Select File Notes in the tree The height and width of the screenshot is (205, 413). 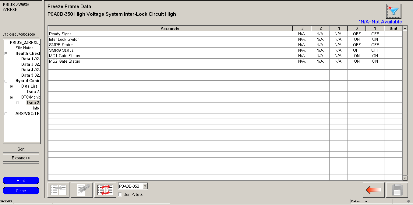pos(24,48)
